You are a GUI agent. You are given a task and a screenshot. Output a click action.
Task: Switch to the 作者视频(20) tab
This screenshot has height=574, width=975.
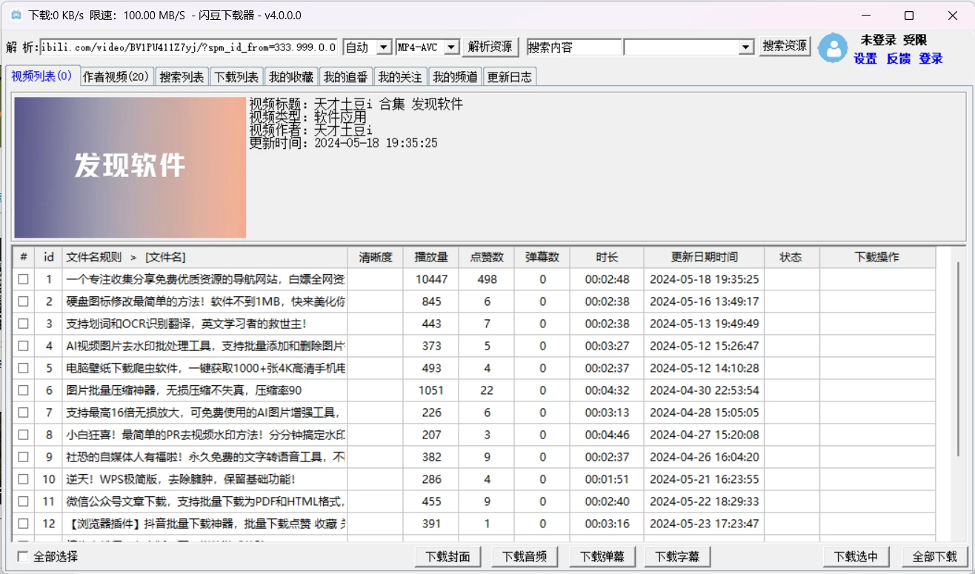point(116,77)
